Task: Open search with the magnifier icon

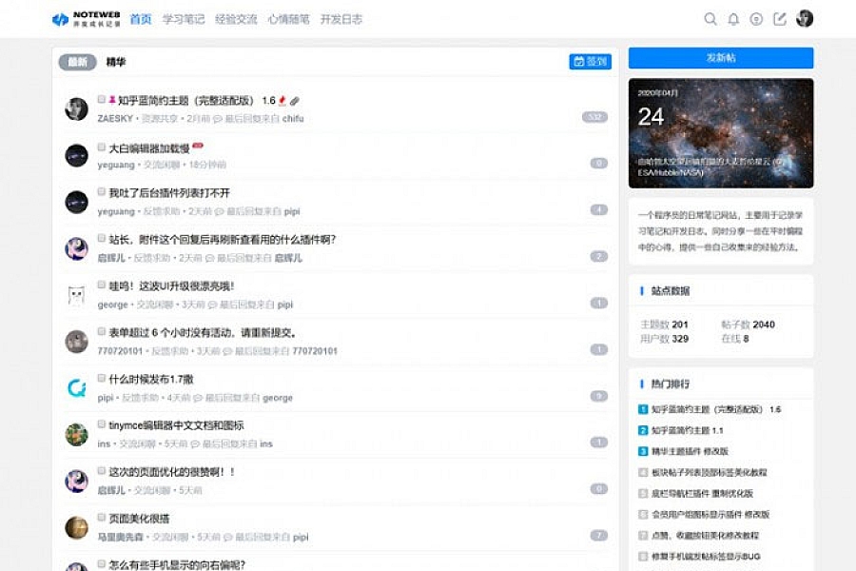Action: (x=710, y=19)
